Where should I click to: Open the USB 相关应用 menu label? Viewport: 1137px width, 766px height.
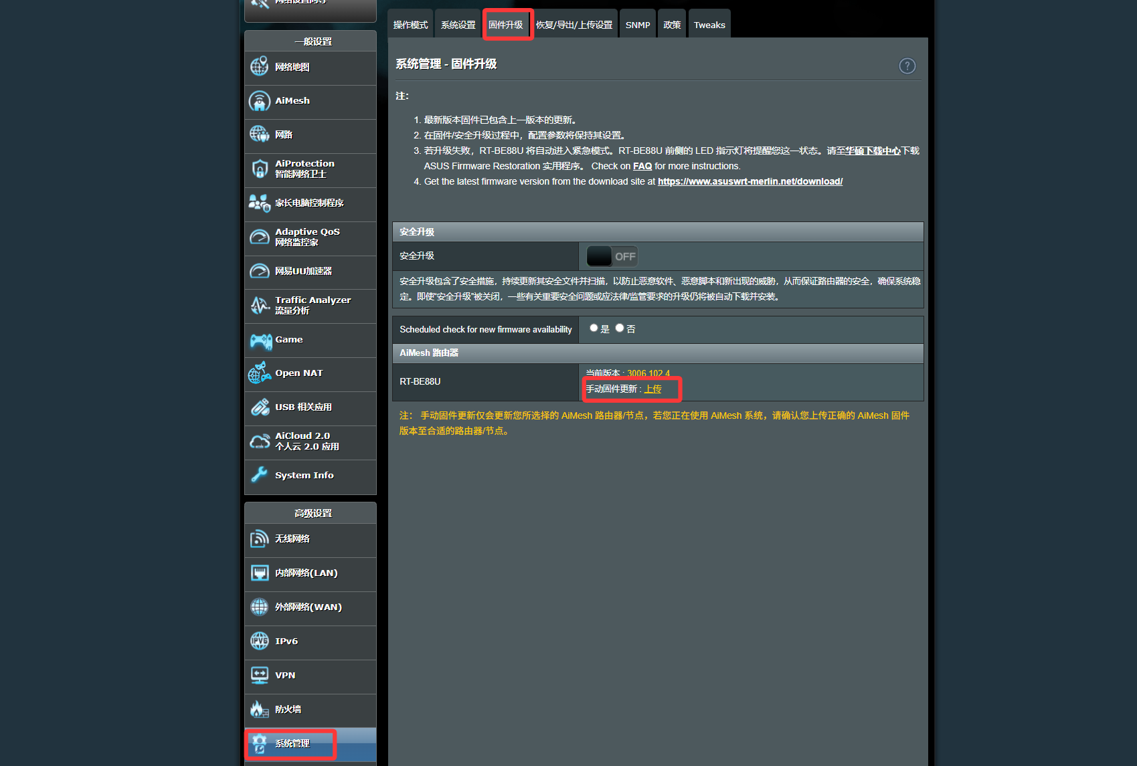pyautogui.click(x=304, y=407)
